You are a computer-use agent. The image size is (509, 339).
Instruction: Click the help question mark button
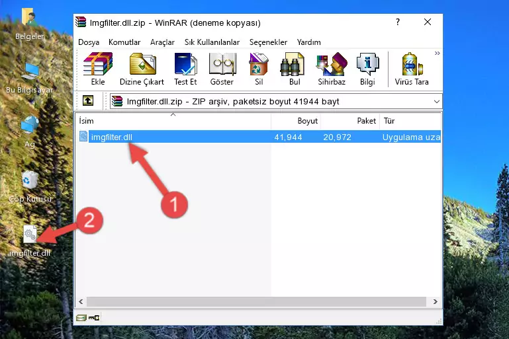click(x=398, y=22)
